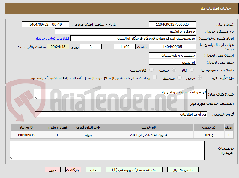Click the چاپ print button
The height and width of the screenshot is (178, 239).
tap(94, 170)
